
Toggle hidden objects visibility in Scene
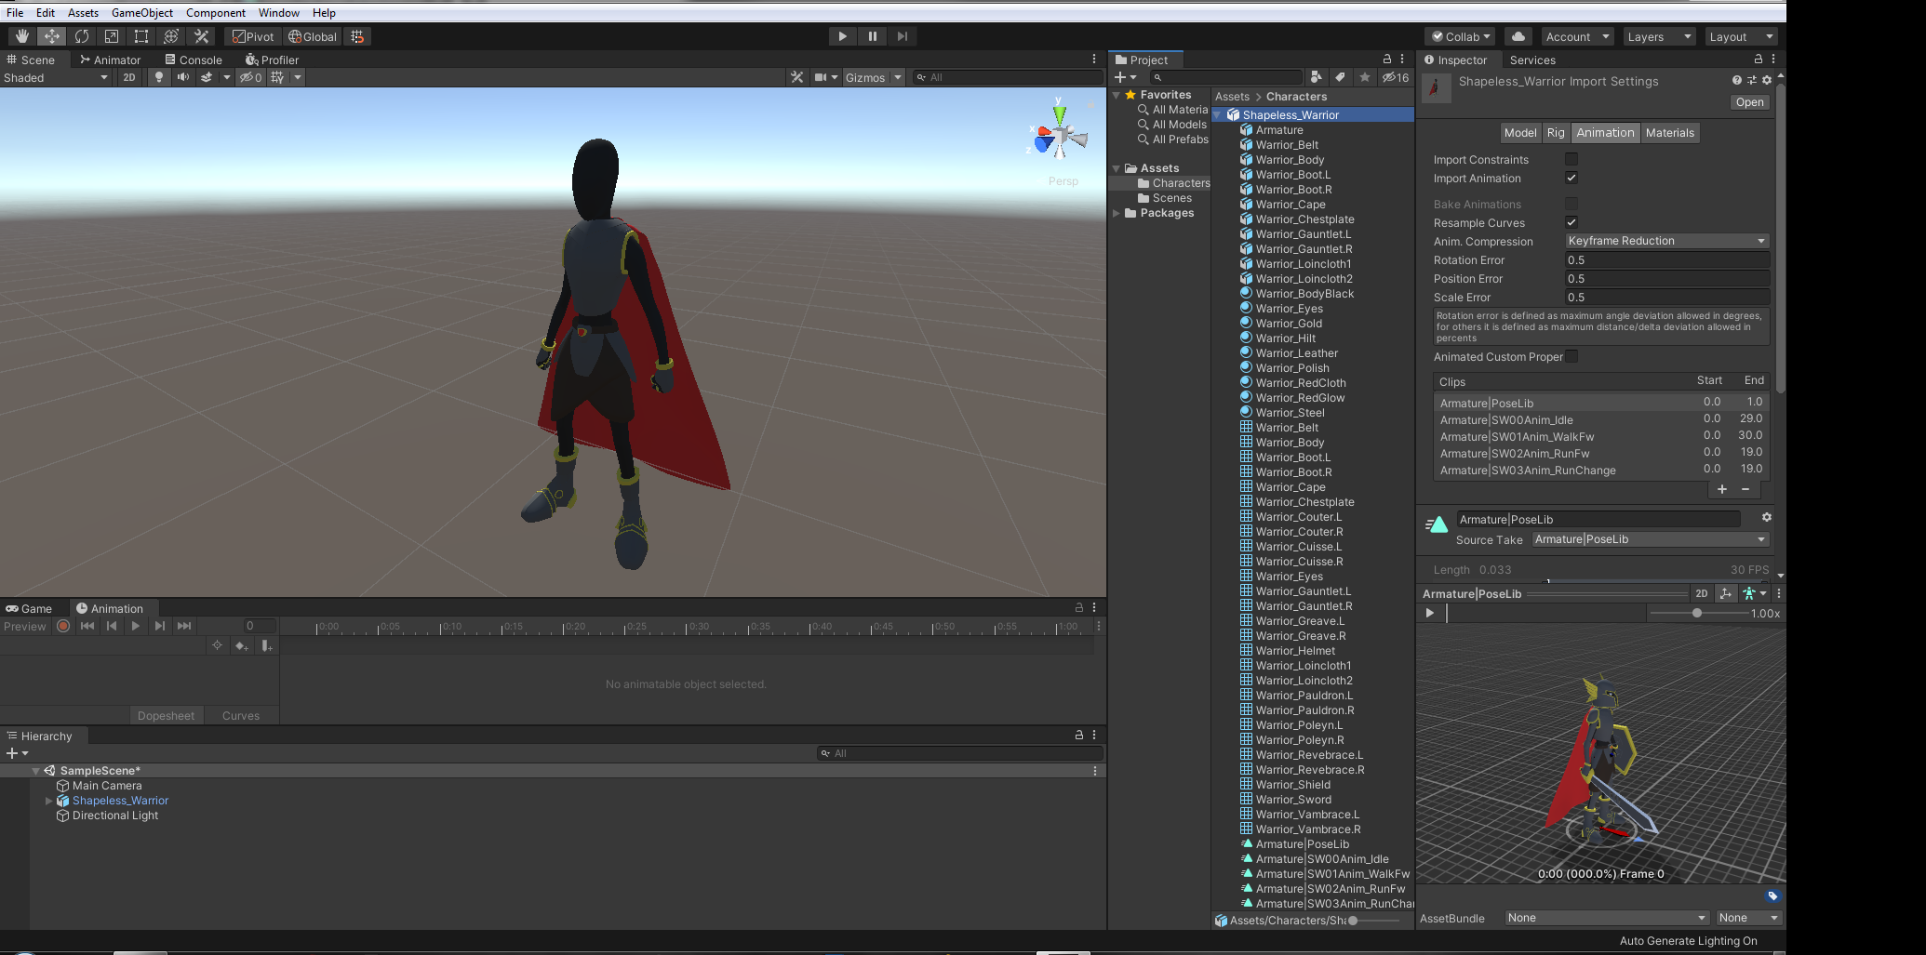point(250,77)
